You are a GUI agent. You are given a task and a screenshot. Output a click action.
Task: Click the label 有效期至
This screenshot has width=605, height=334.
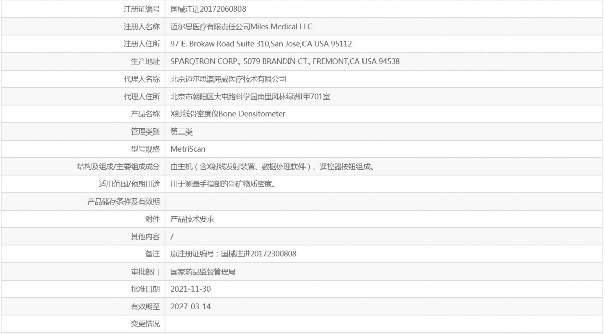pos(145,306)
